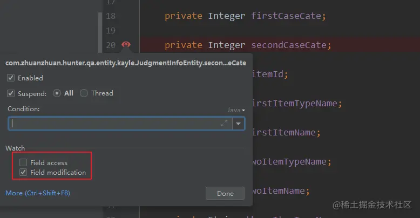Open the condition history dropdown arrow
The image size is (420, 218).
(x=239, y=124)
